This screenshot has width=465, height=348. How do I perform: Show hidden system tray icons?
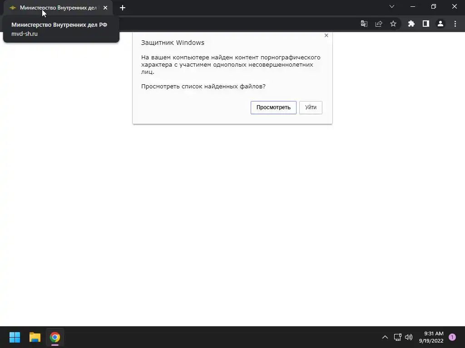click(x=385, y=337)
